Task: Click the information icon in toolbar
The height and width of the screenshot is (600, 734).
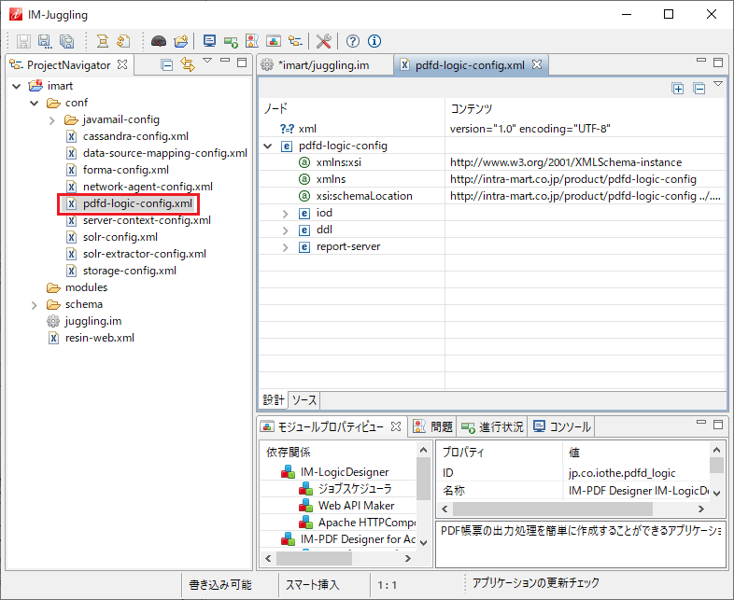Action: pos(374,41)
